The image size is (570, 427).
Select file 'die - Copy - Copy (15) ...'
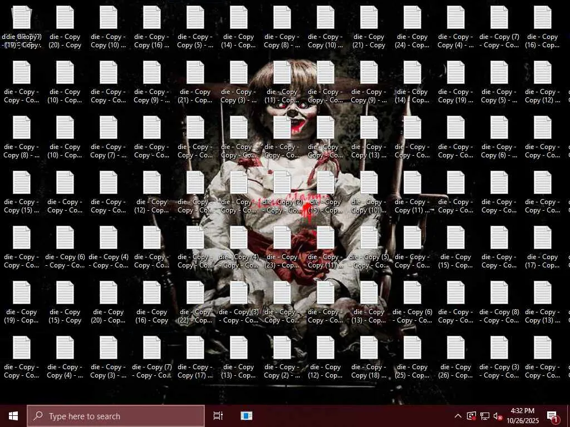tap(22, 193)
